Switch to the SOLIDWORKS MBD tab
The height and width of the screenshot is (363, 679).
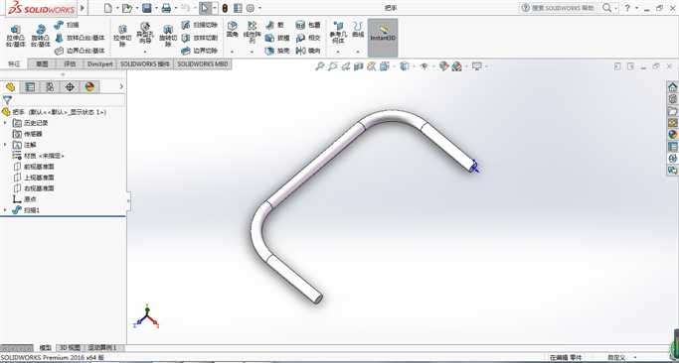[x=203, y=63]
